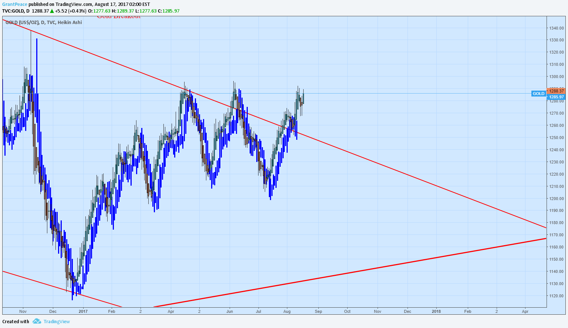Screen dimensions: 568x328
Task: Click the 1120.00 price axis label
Action: [x=557, y=296]
